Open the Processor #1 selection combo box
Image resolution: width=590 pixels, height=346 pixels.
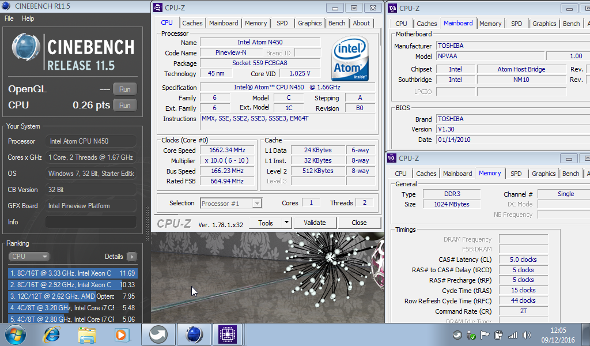(231, 204)
